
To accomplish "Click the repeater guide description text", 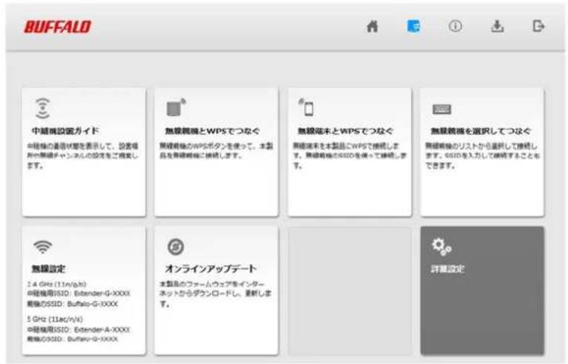I will 82,155.
